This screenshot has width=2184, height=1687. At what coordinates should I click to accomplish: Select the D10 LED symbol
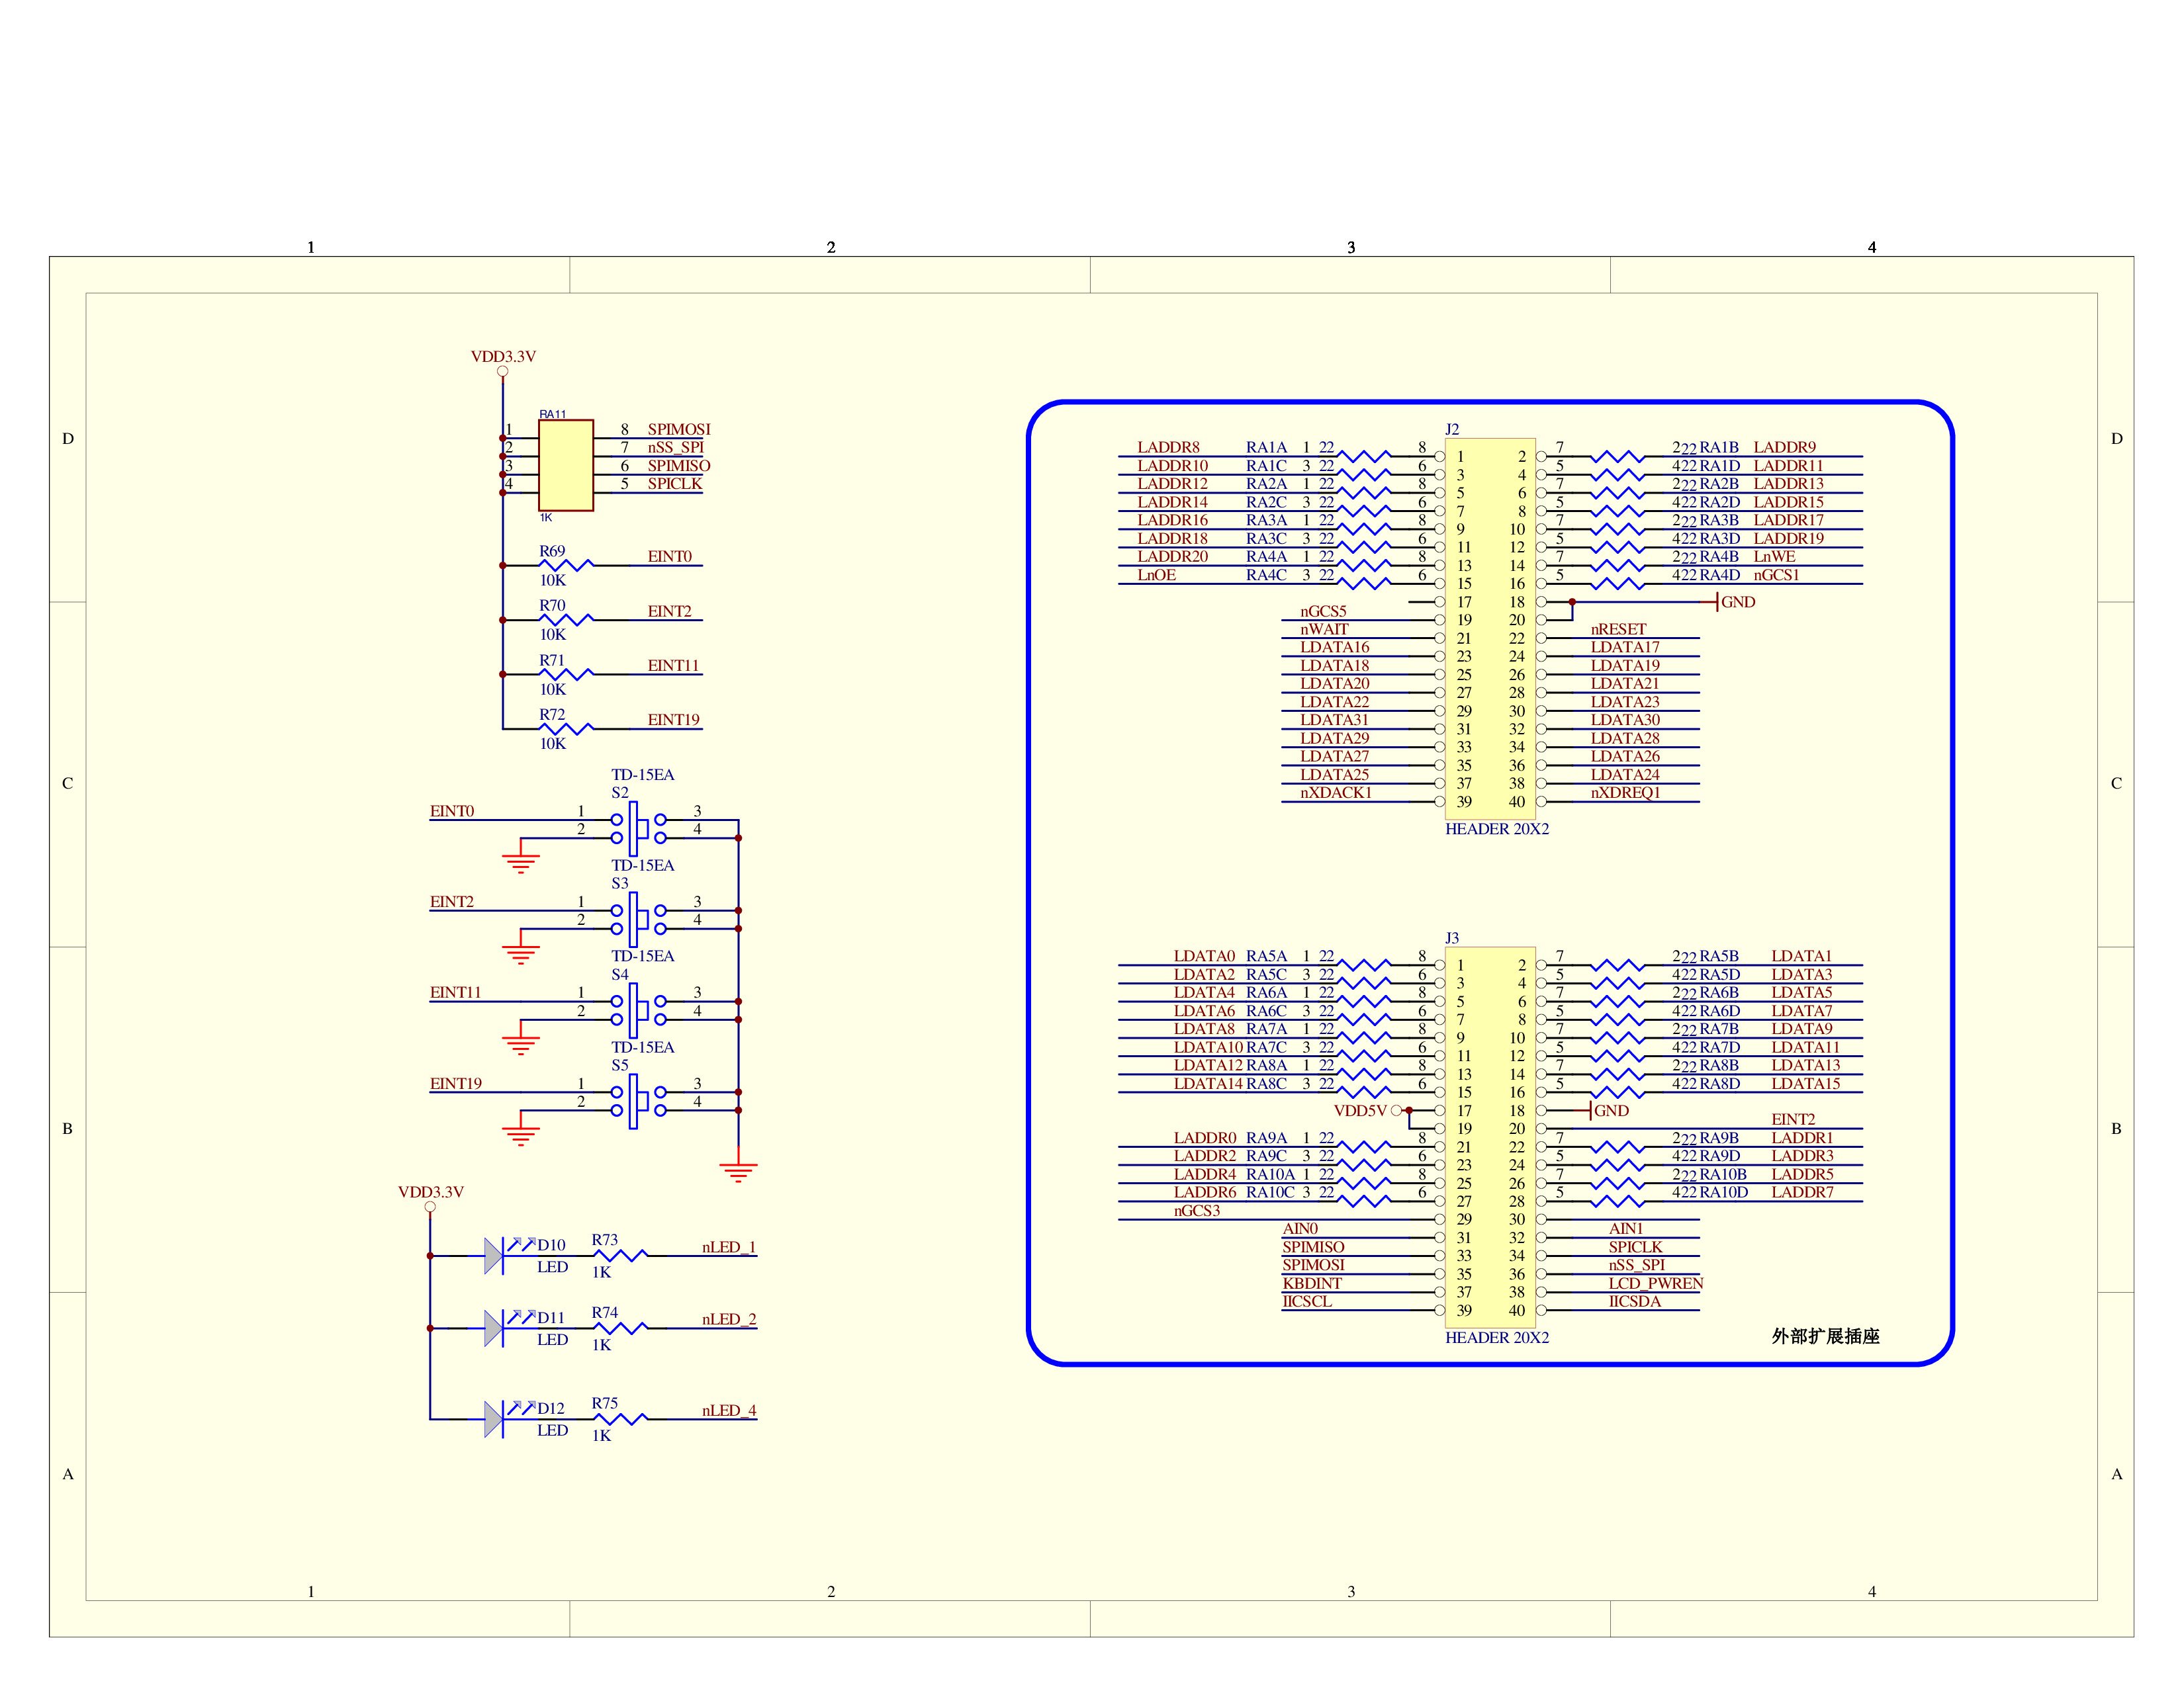(494, 1255)
